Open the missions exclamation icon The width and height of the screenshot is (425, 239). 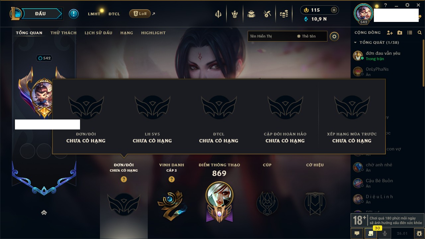74,14
